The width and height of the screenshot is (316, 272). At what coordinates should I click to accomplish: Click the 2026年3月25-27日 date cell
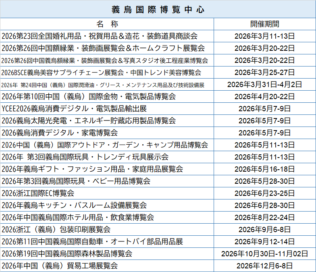click(264, 73)
